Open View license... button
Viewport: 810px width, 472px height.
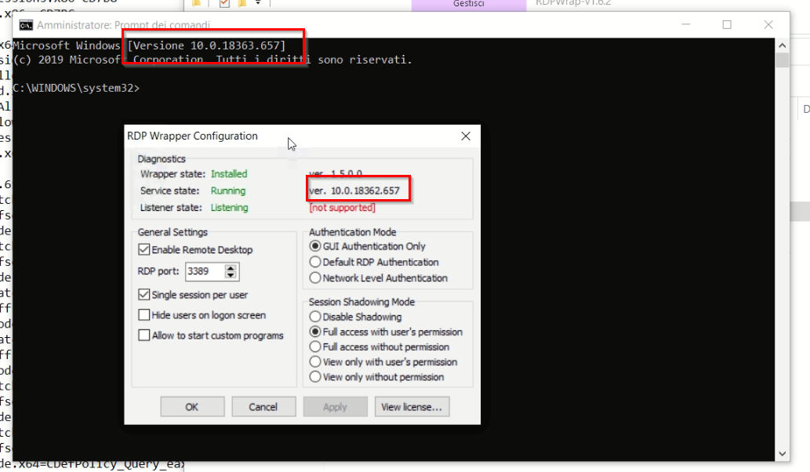tap(412, 406)
